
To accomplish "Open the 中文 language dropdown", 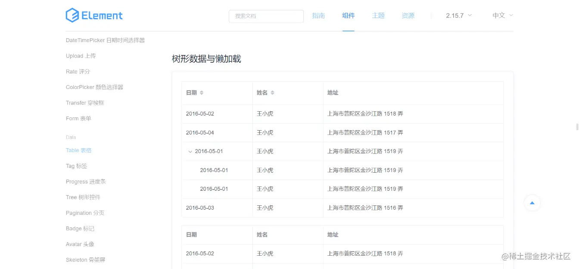I will click(503, 15).
